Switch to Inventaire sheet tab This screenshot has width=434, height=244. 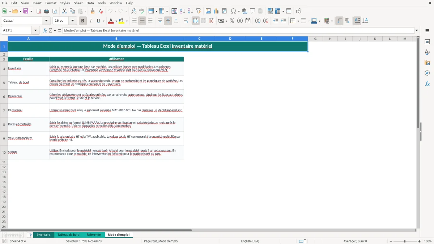pos(44,235)
